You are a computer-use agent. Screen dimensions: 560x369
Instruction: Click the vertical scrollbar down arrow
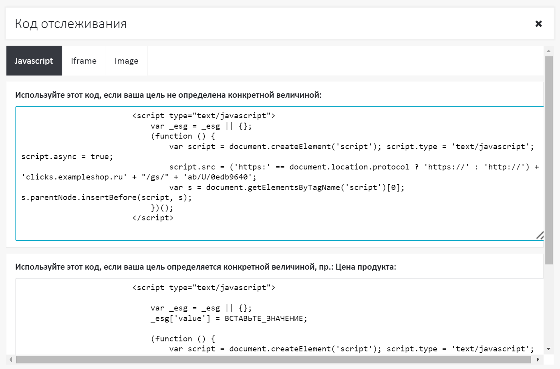[x=548, y=349]
